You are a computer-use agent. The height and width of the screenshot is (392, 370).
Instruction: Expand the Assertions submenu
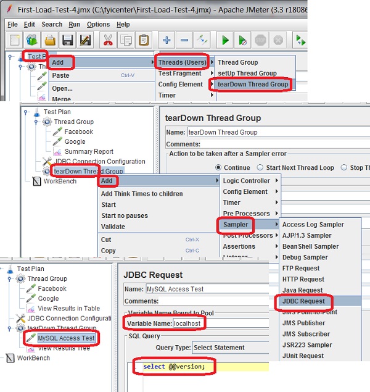[x=250, y=246]
